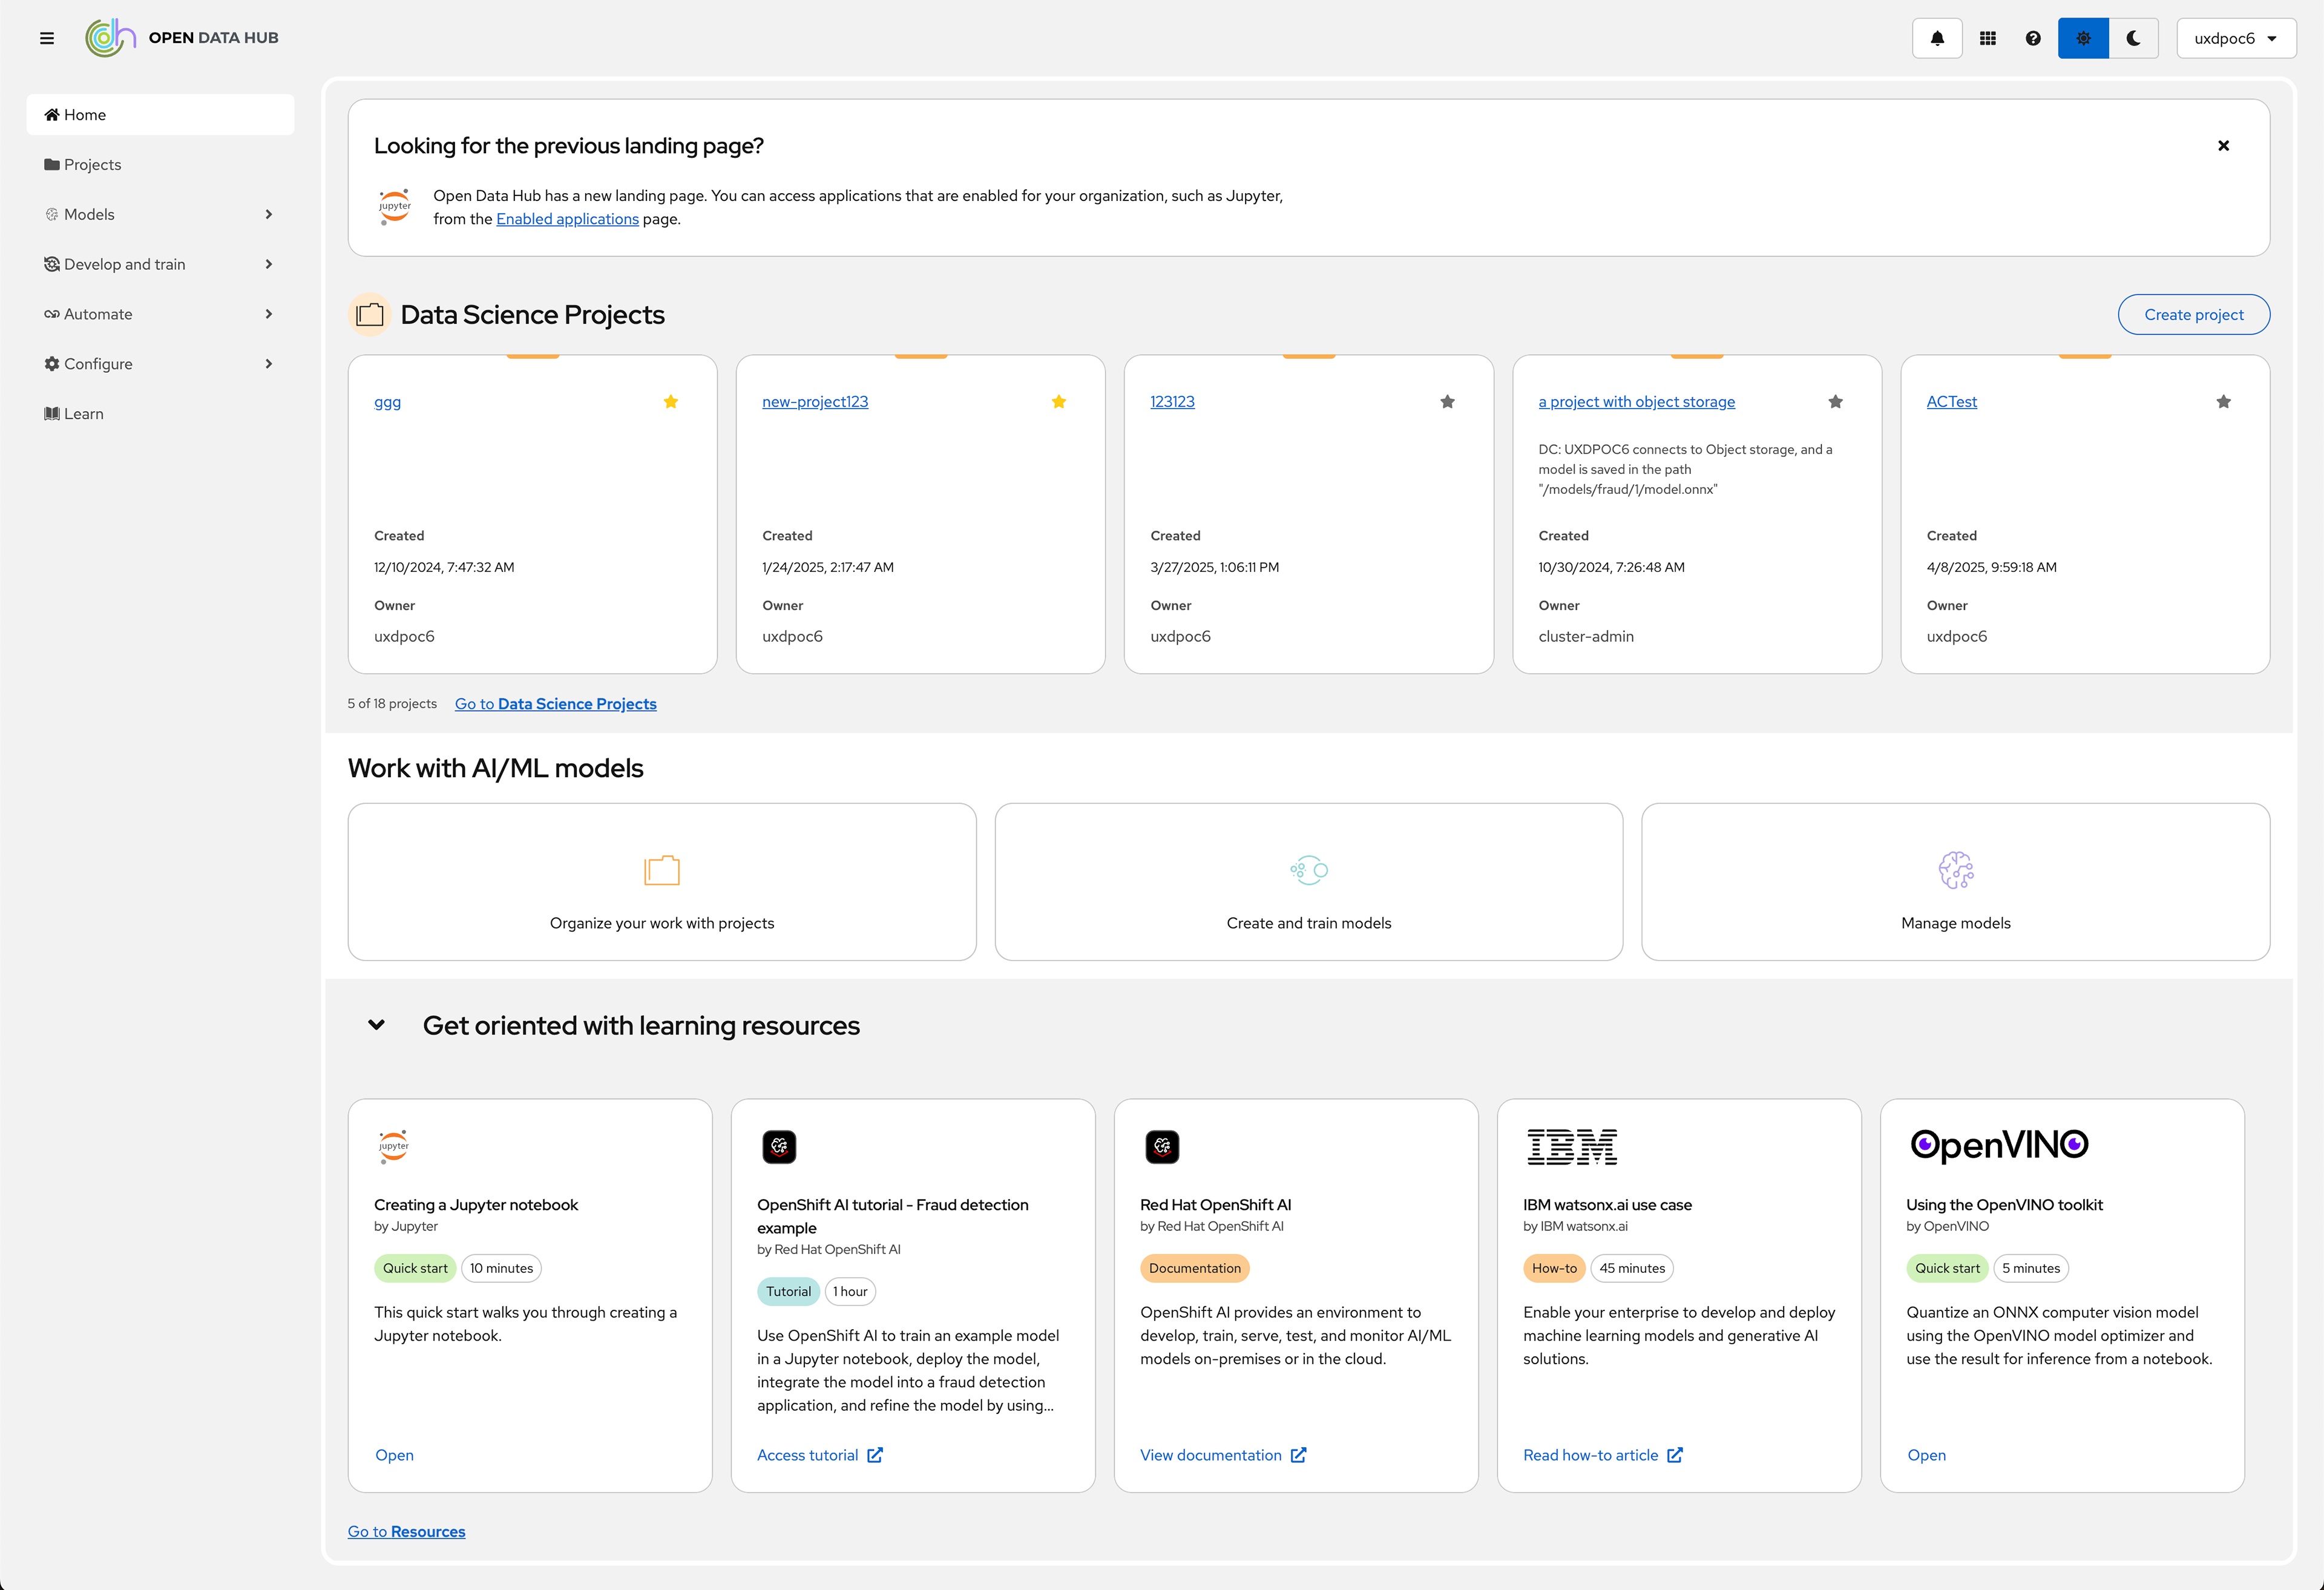
Task: Open the OpenVINO toolkit quick start
Action: [x=1926, y=1455]
